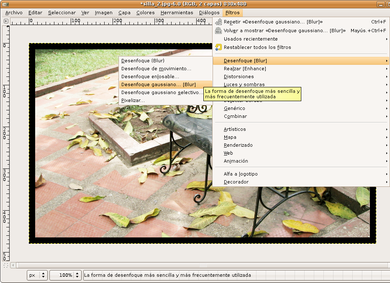Click the Restablecer todos los filtros icon
390x283 pixels.
[x=218, y=47]
